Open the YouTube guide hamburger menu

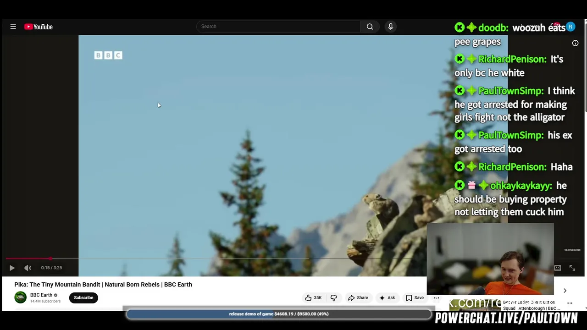tap(13, 27)
